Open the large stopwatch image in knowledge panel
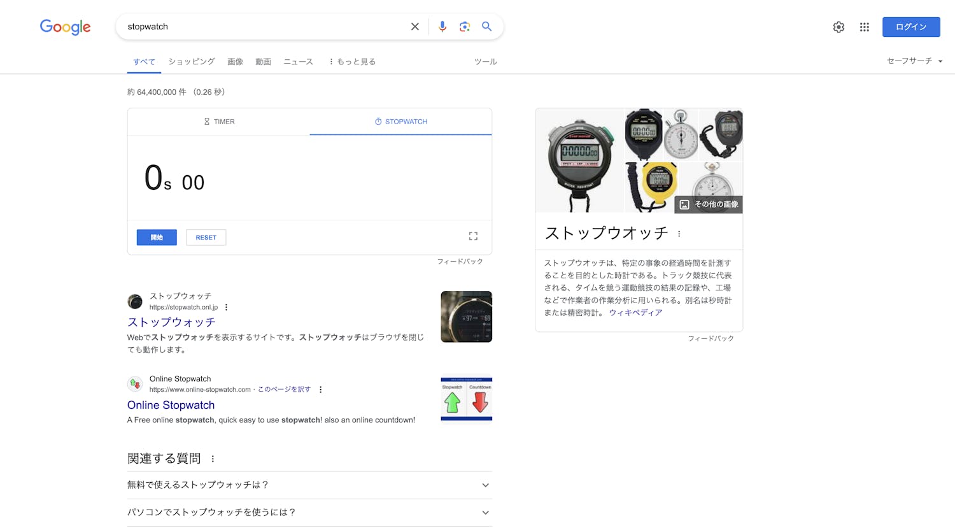 coord(579,161)
